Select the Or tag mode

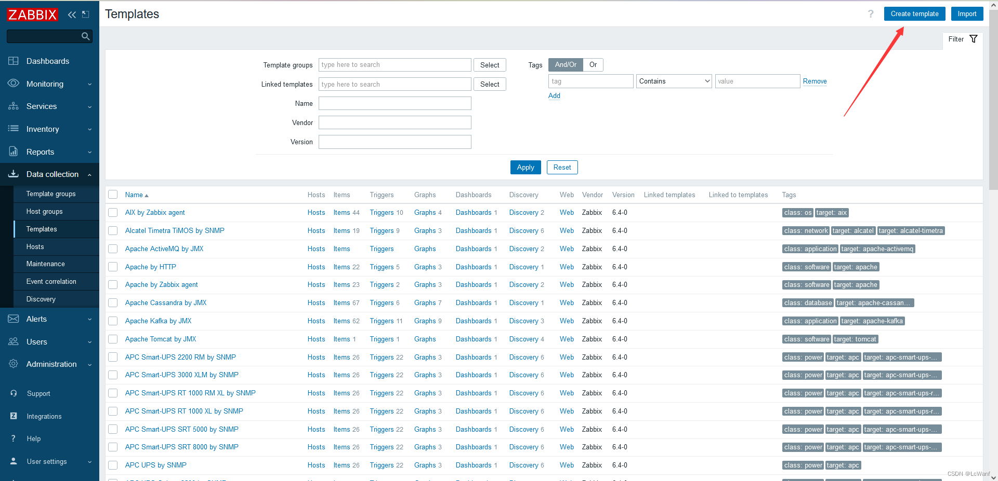[593, 64]
